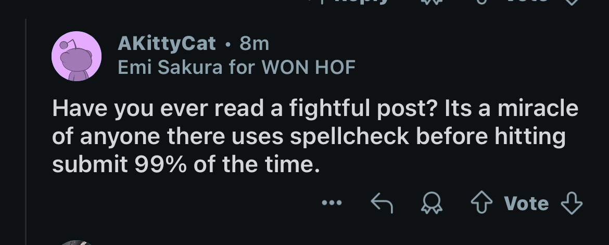
Task: Click the comment line starting with Have you ever
Action: pos(314,109)
